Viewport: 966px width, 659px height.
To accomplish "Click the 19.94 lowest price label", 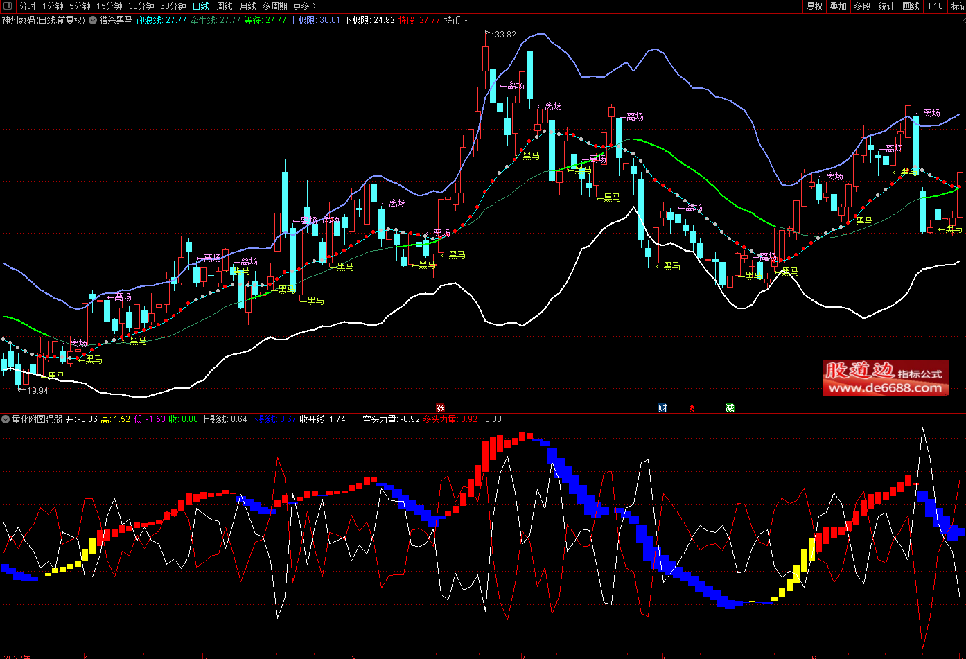I will (37, 391).
